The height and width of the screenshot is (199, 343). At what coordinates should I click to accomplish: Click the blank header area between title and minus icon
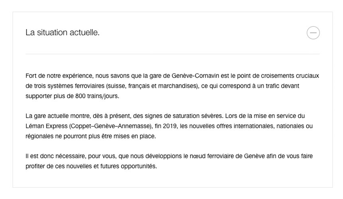[x=203, y=33]
